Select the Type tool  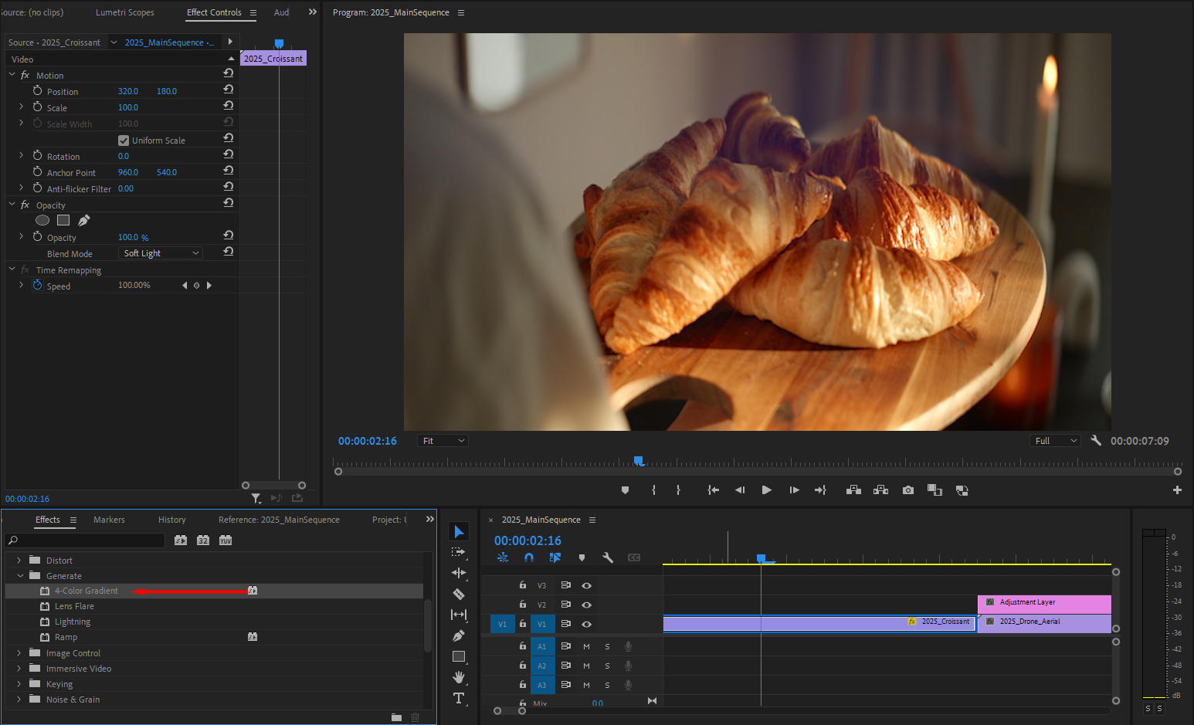pos(459,698)
